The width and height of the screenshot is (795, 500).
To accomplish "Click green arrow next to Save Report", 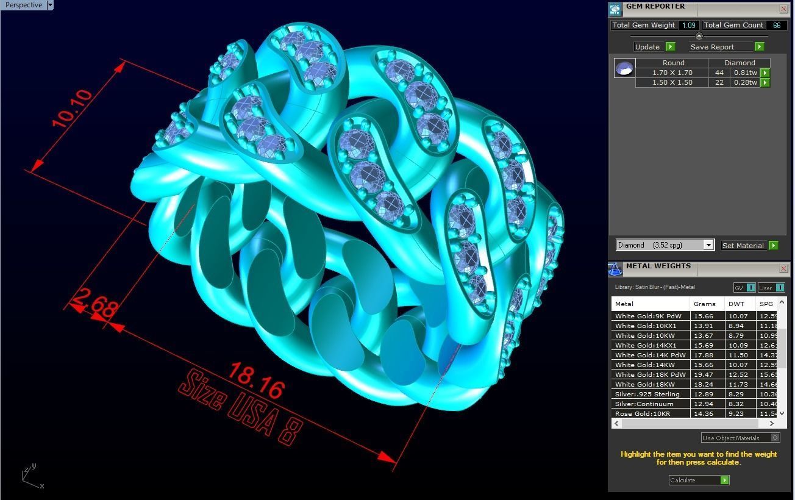I will 759,47.
